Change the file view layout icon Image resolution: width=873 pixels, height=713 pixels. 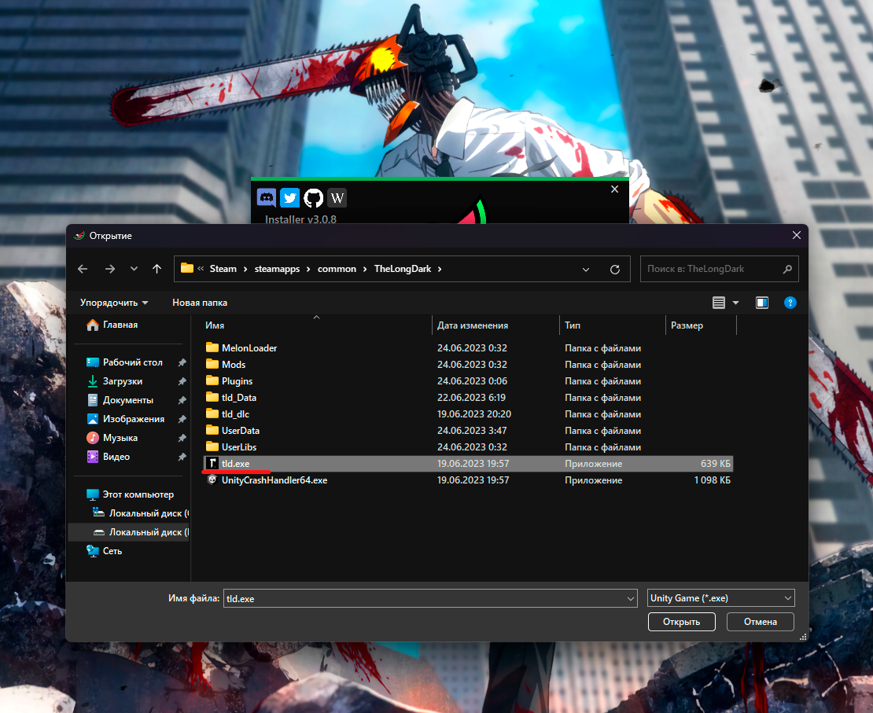tap(719, 303)
